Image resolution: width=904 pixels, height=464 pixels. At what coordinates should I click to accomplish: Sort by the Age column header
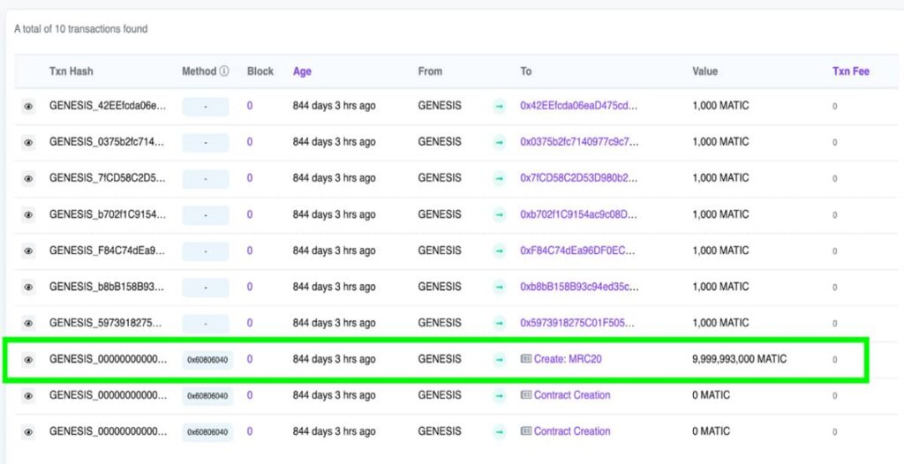pos(302,71)
